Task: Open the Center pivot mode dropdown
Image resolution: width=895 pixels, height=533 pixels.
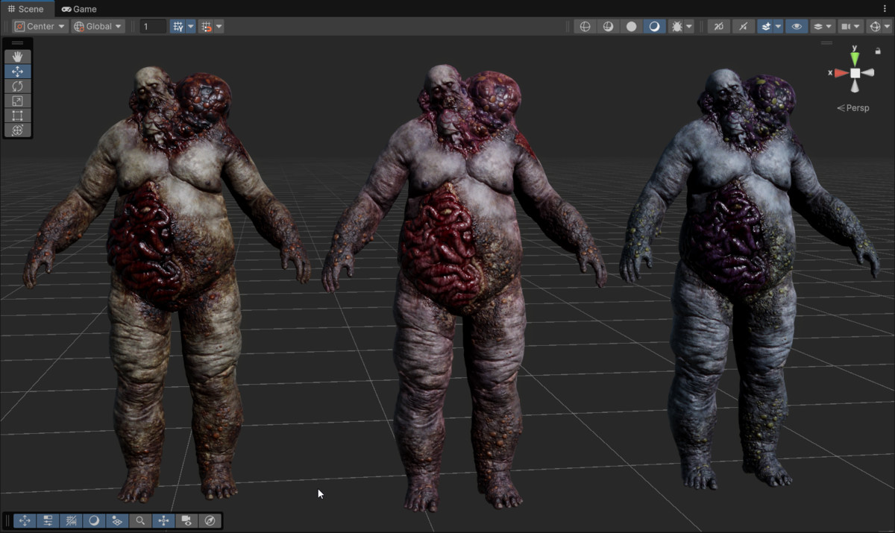Action: point(40,26)
